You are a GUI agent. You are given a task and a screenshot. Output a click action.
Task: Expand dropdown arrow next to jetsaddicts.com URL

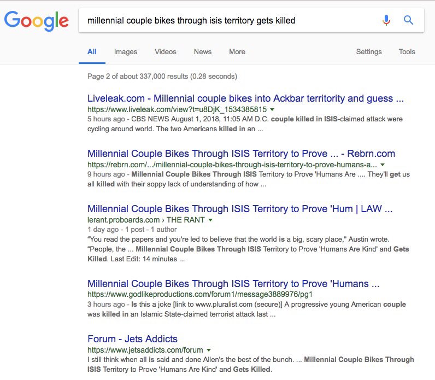(209, 350)
